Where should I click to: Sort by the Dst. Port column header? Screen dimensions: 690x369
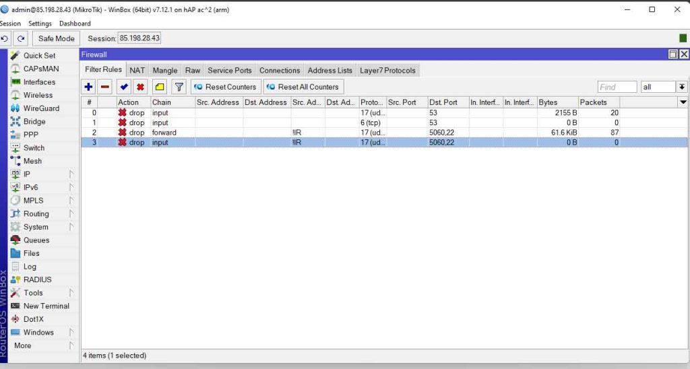448,102
